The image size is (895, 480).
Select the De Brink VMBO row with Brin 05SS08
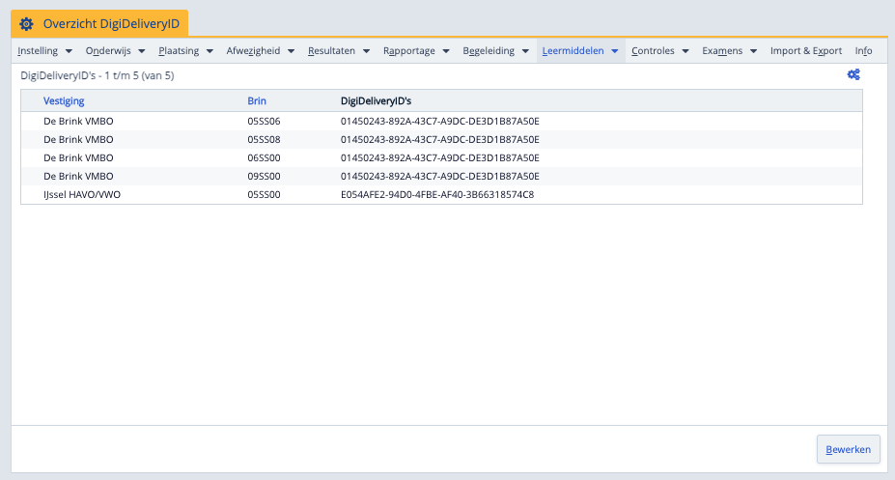pyautogui.click(x=441, y=139)
